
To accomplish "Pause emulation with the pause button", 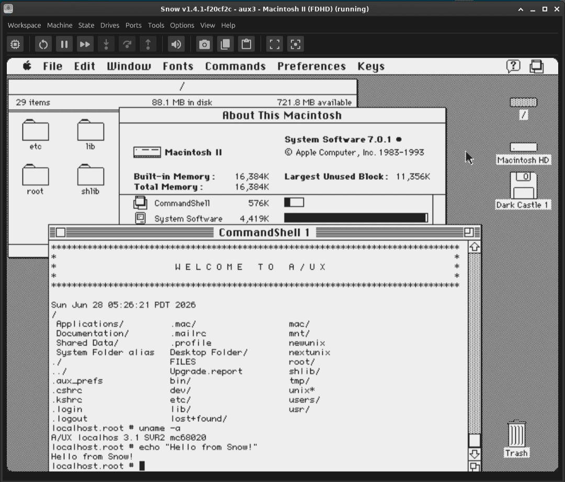I will coord(64,44).
